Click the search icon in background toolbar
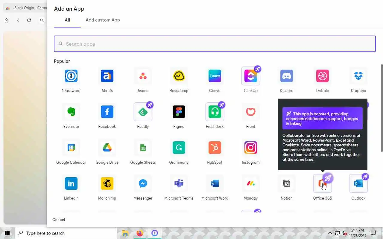 tap(42, 20)
